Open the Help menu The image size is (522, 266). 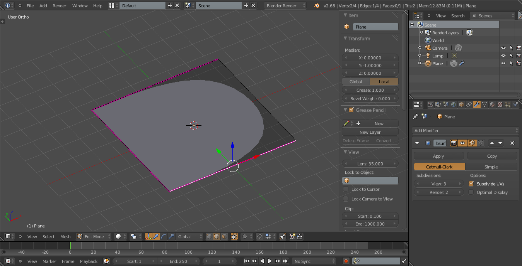pyautogui.click(x=98, y=5)
